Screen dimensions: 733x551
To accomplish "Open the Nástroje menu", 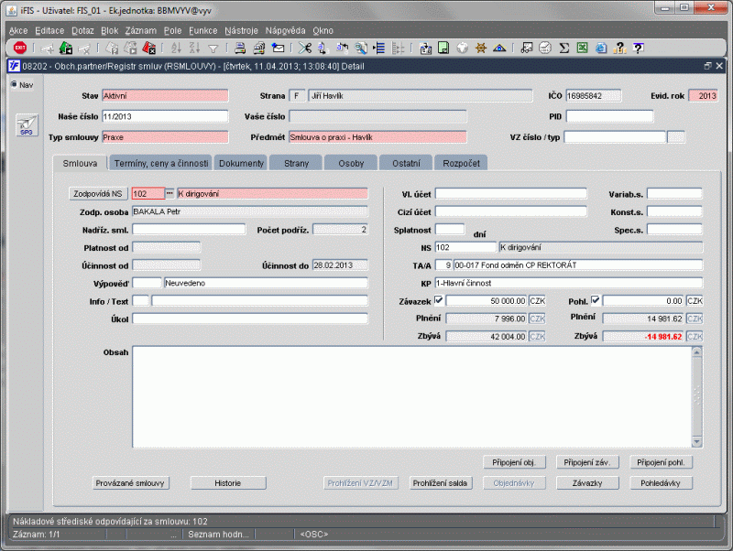I will (x=240, y=30).
